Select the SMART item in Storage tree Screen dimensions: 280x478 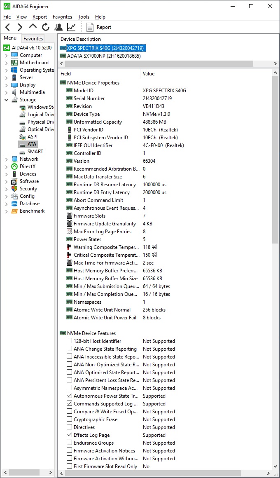coord(35,152)
